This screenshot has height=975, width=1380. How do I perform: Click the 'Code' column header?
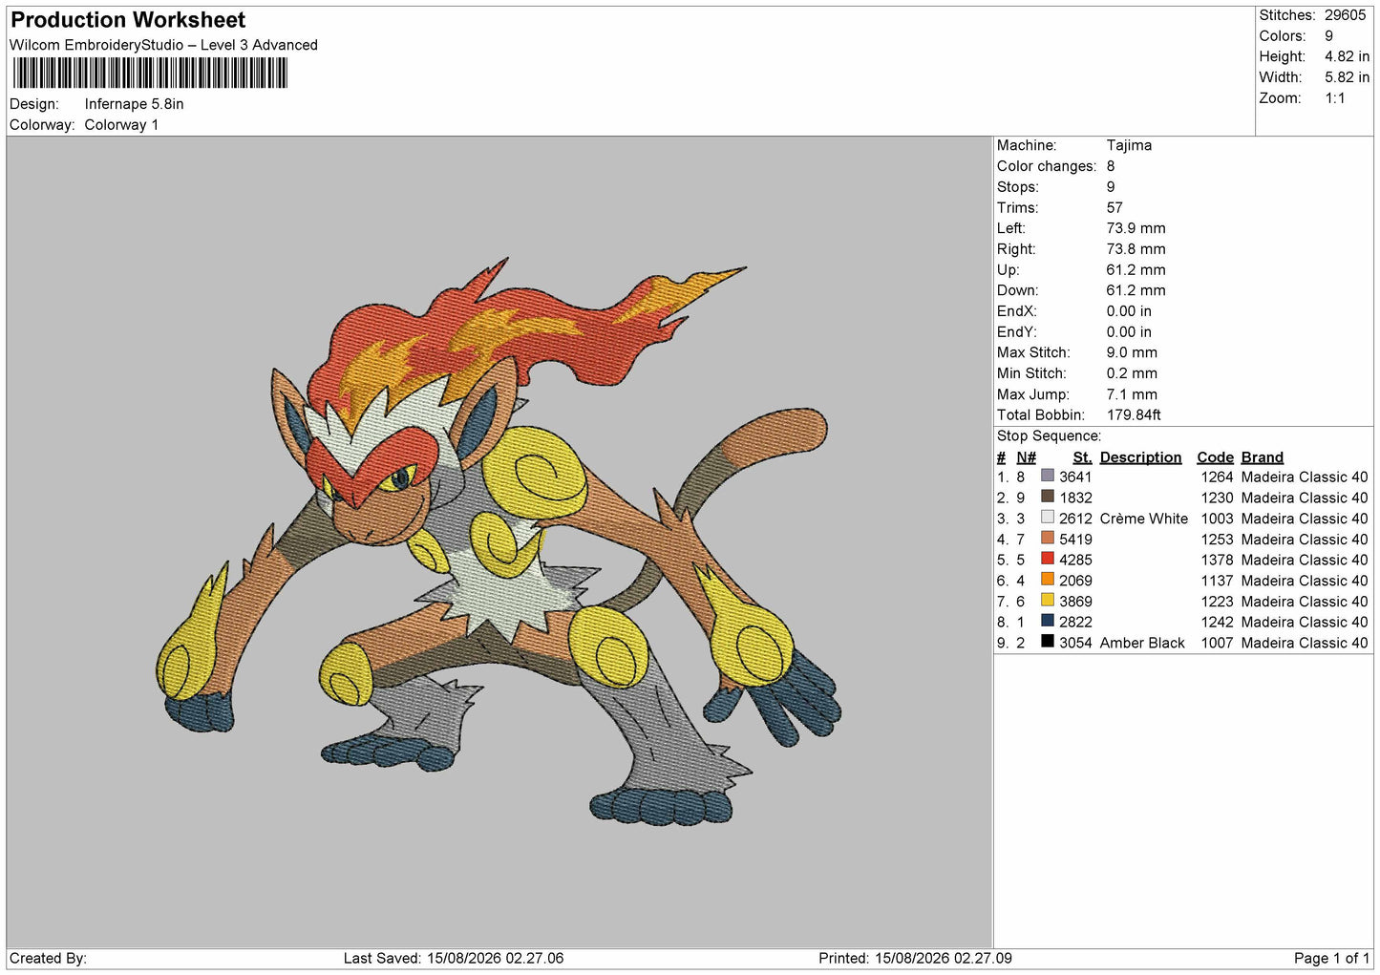point(1215,457)
